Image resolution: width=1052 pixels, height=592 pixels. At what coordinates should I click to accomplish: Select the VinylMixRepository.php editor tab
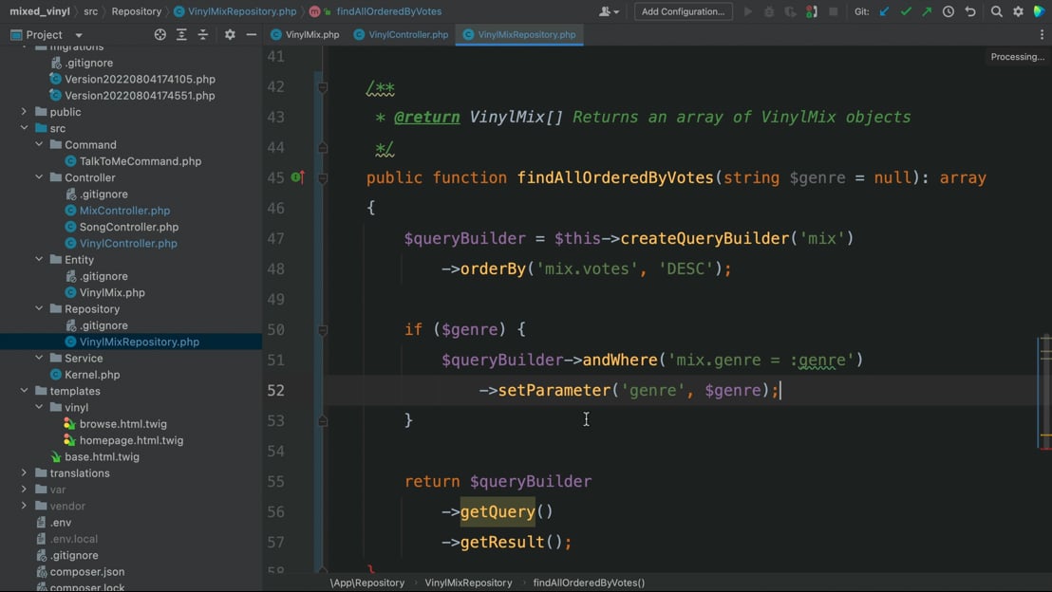tap(519, 35)
